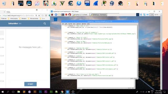Open the Run menu in IDLE editor
Screen dimensions: 168x94
[74, 24]
